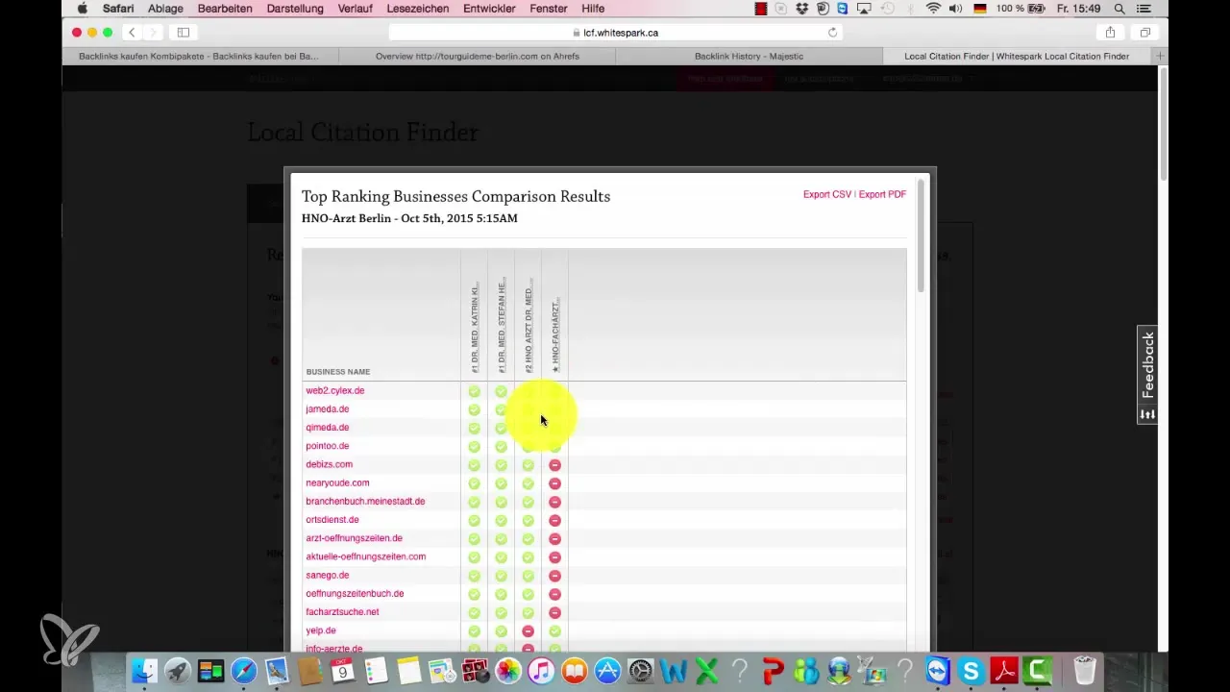Open App Store icon in Dock
The image size is (1230, 692).
tap(607, 670)
